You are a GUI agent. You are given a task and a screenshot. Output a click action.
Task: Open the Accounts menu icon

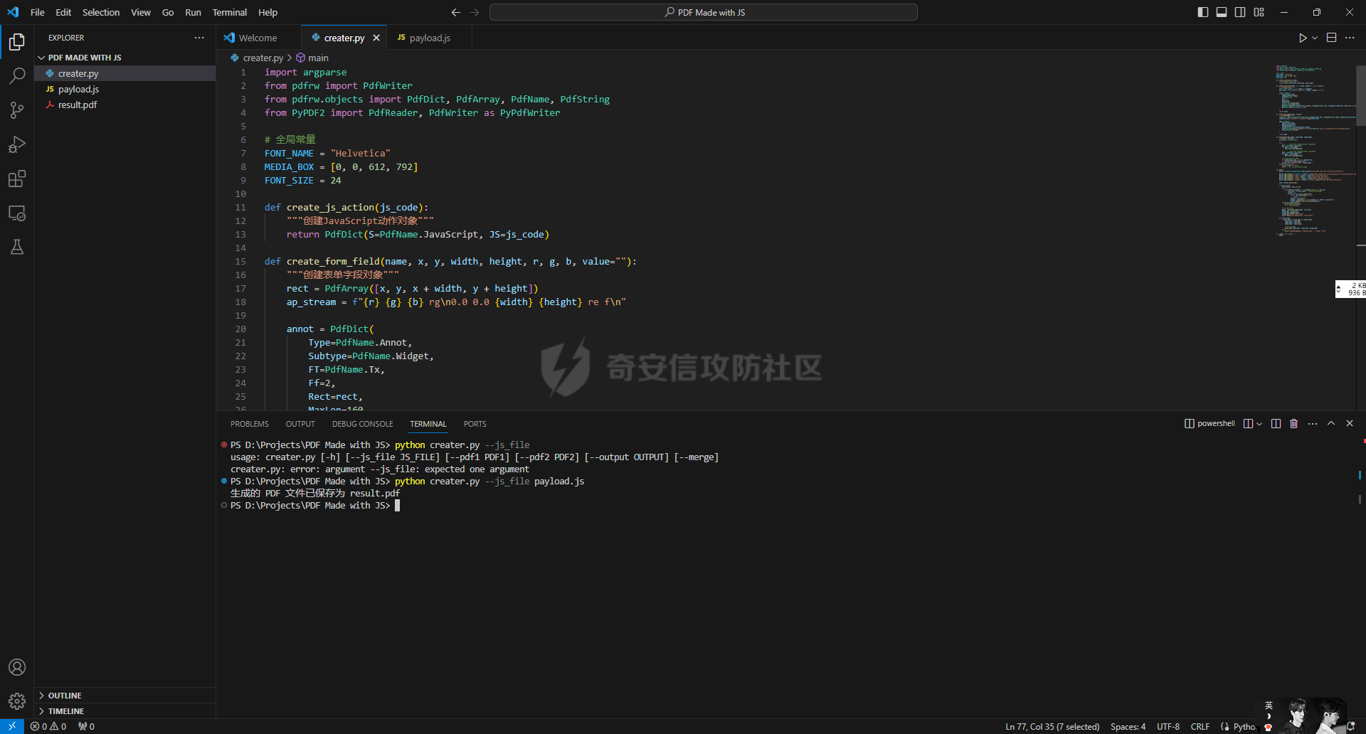click(17, 667)
